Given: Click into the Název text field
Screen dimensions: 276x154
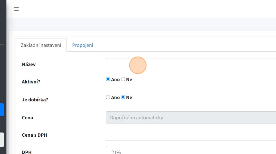Looking at the screenshot, I should (191, 64).
